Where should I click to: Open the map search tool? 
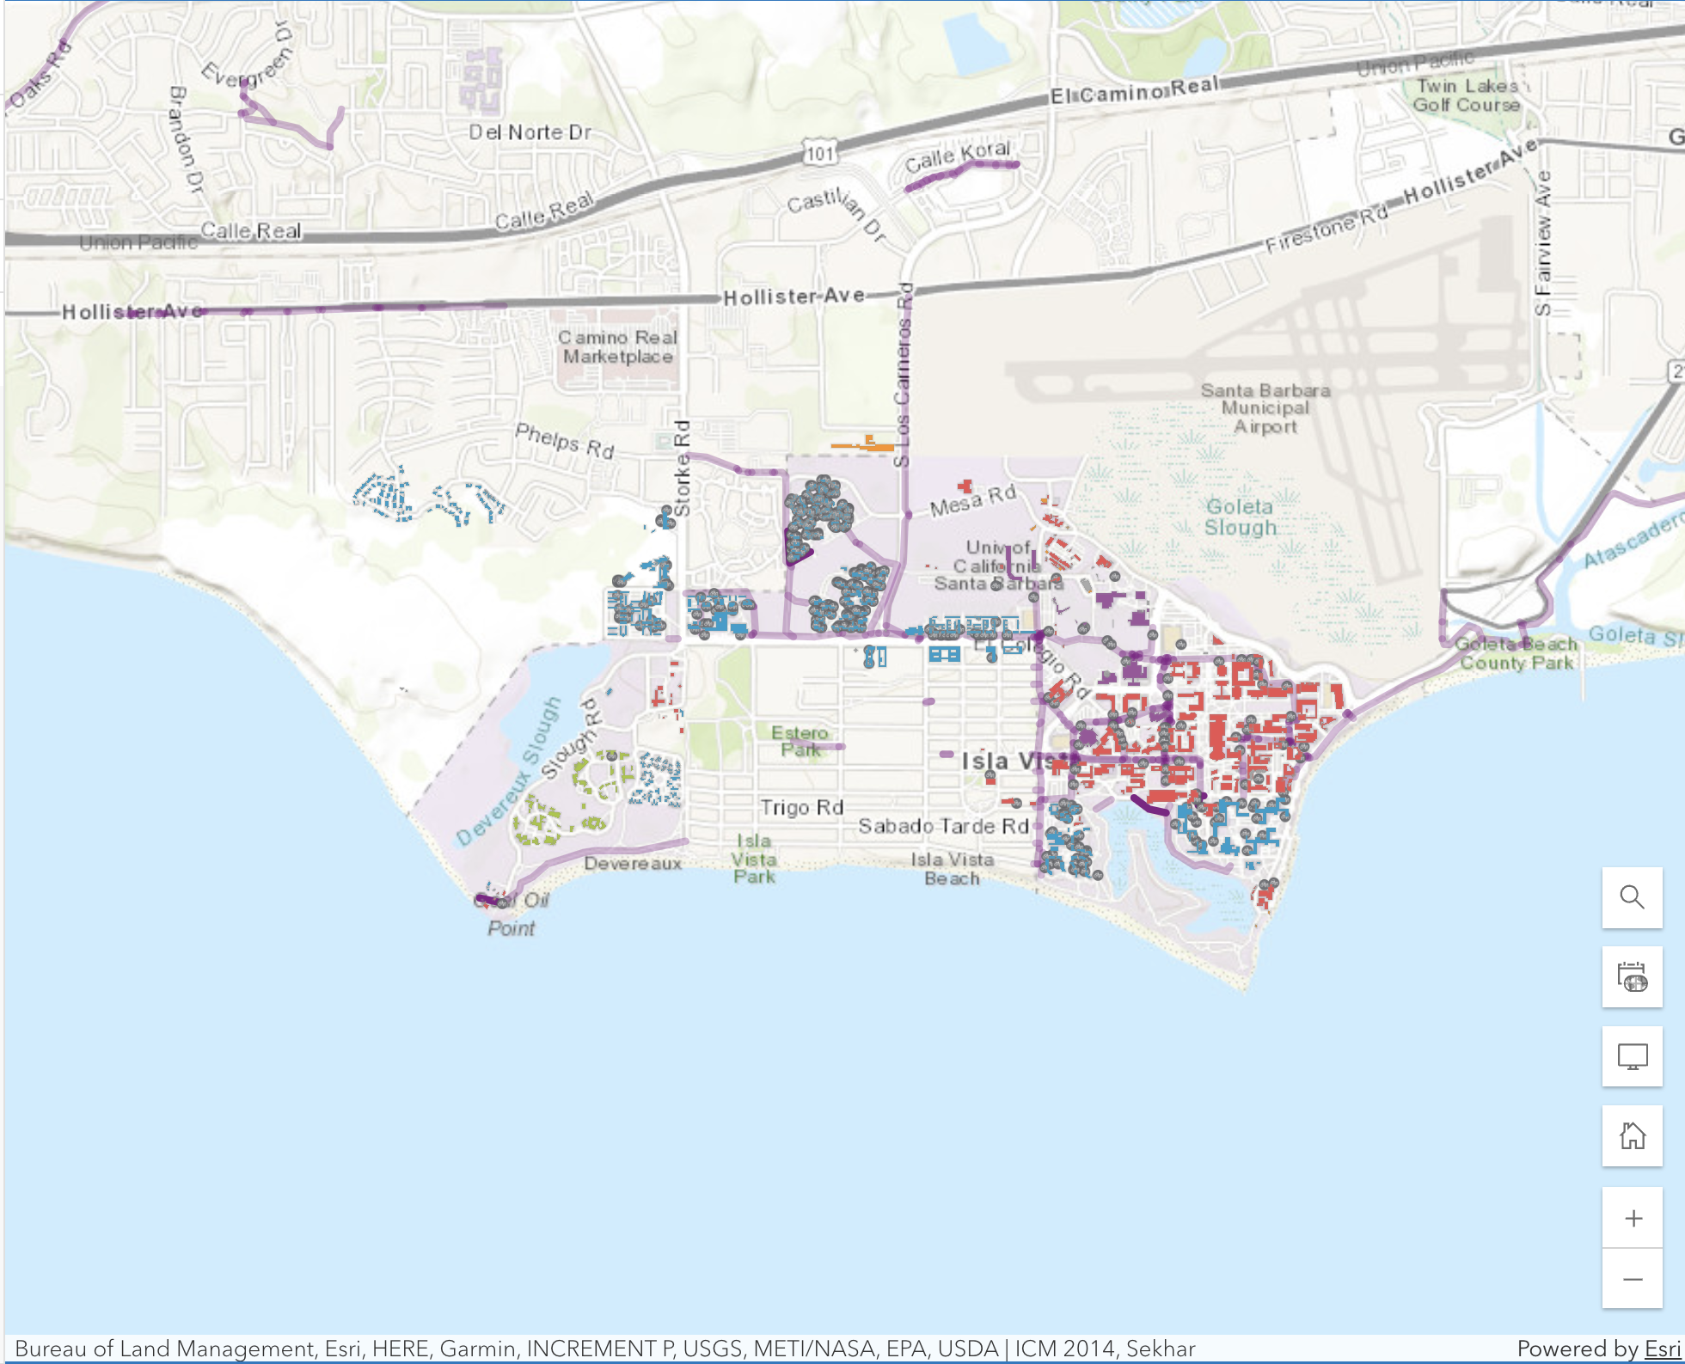tap(1631, 897)
